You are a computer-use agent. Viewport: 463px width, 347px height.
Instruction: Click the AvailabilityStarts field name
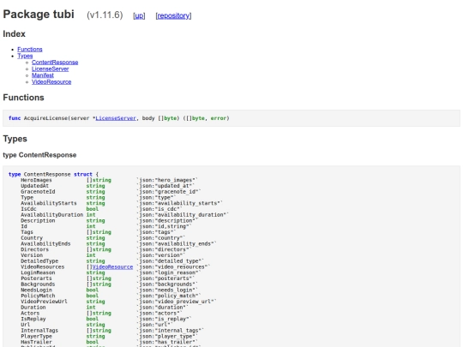(49, 203)
